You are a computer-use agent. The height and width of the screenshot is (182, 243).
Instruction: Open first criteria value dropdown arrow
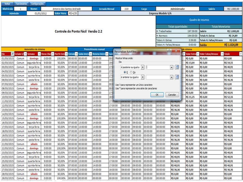pyautogui.click(x=171, y=67)
